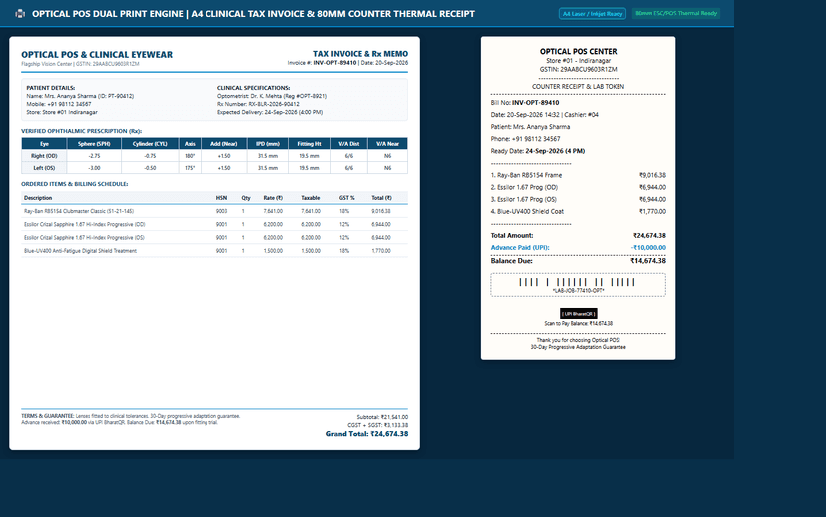
Task: Click the V/A Near column header
Action: point(387,144)
